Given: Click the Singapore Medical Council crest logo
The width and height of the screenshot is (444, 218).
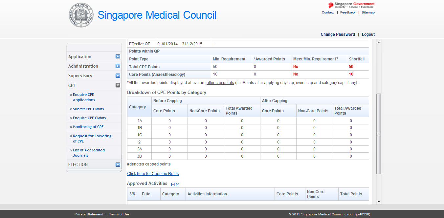Looking at the screenshot, I should click(81, 15).
